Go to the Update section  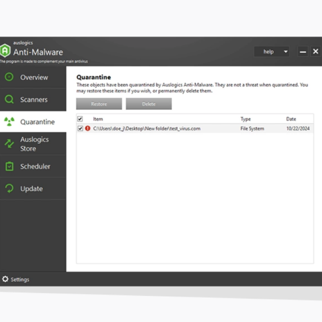(x=31, y=188)
